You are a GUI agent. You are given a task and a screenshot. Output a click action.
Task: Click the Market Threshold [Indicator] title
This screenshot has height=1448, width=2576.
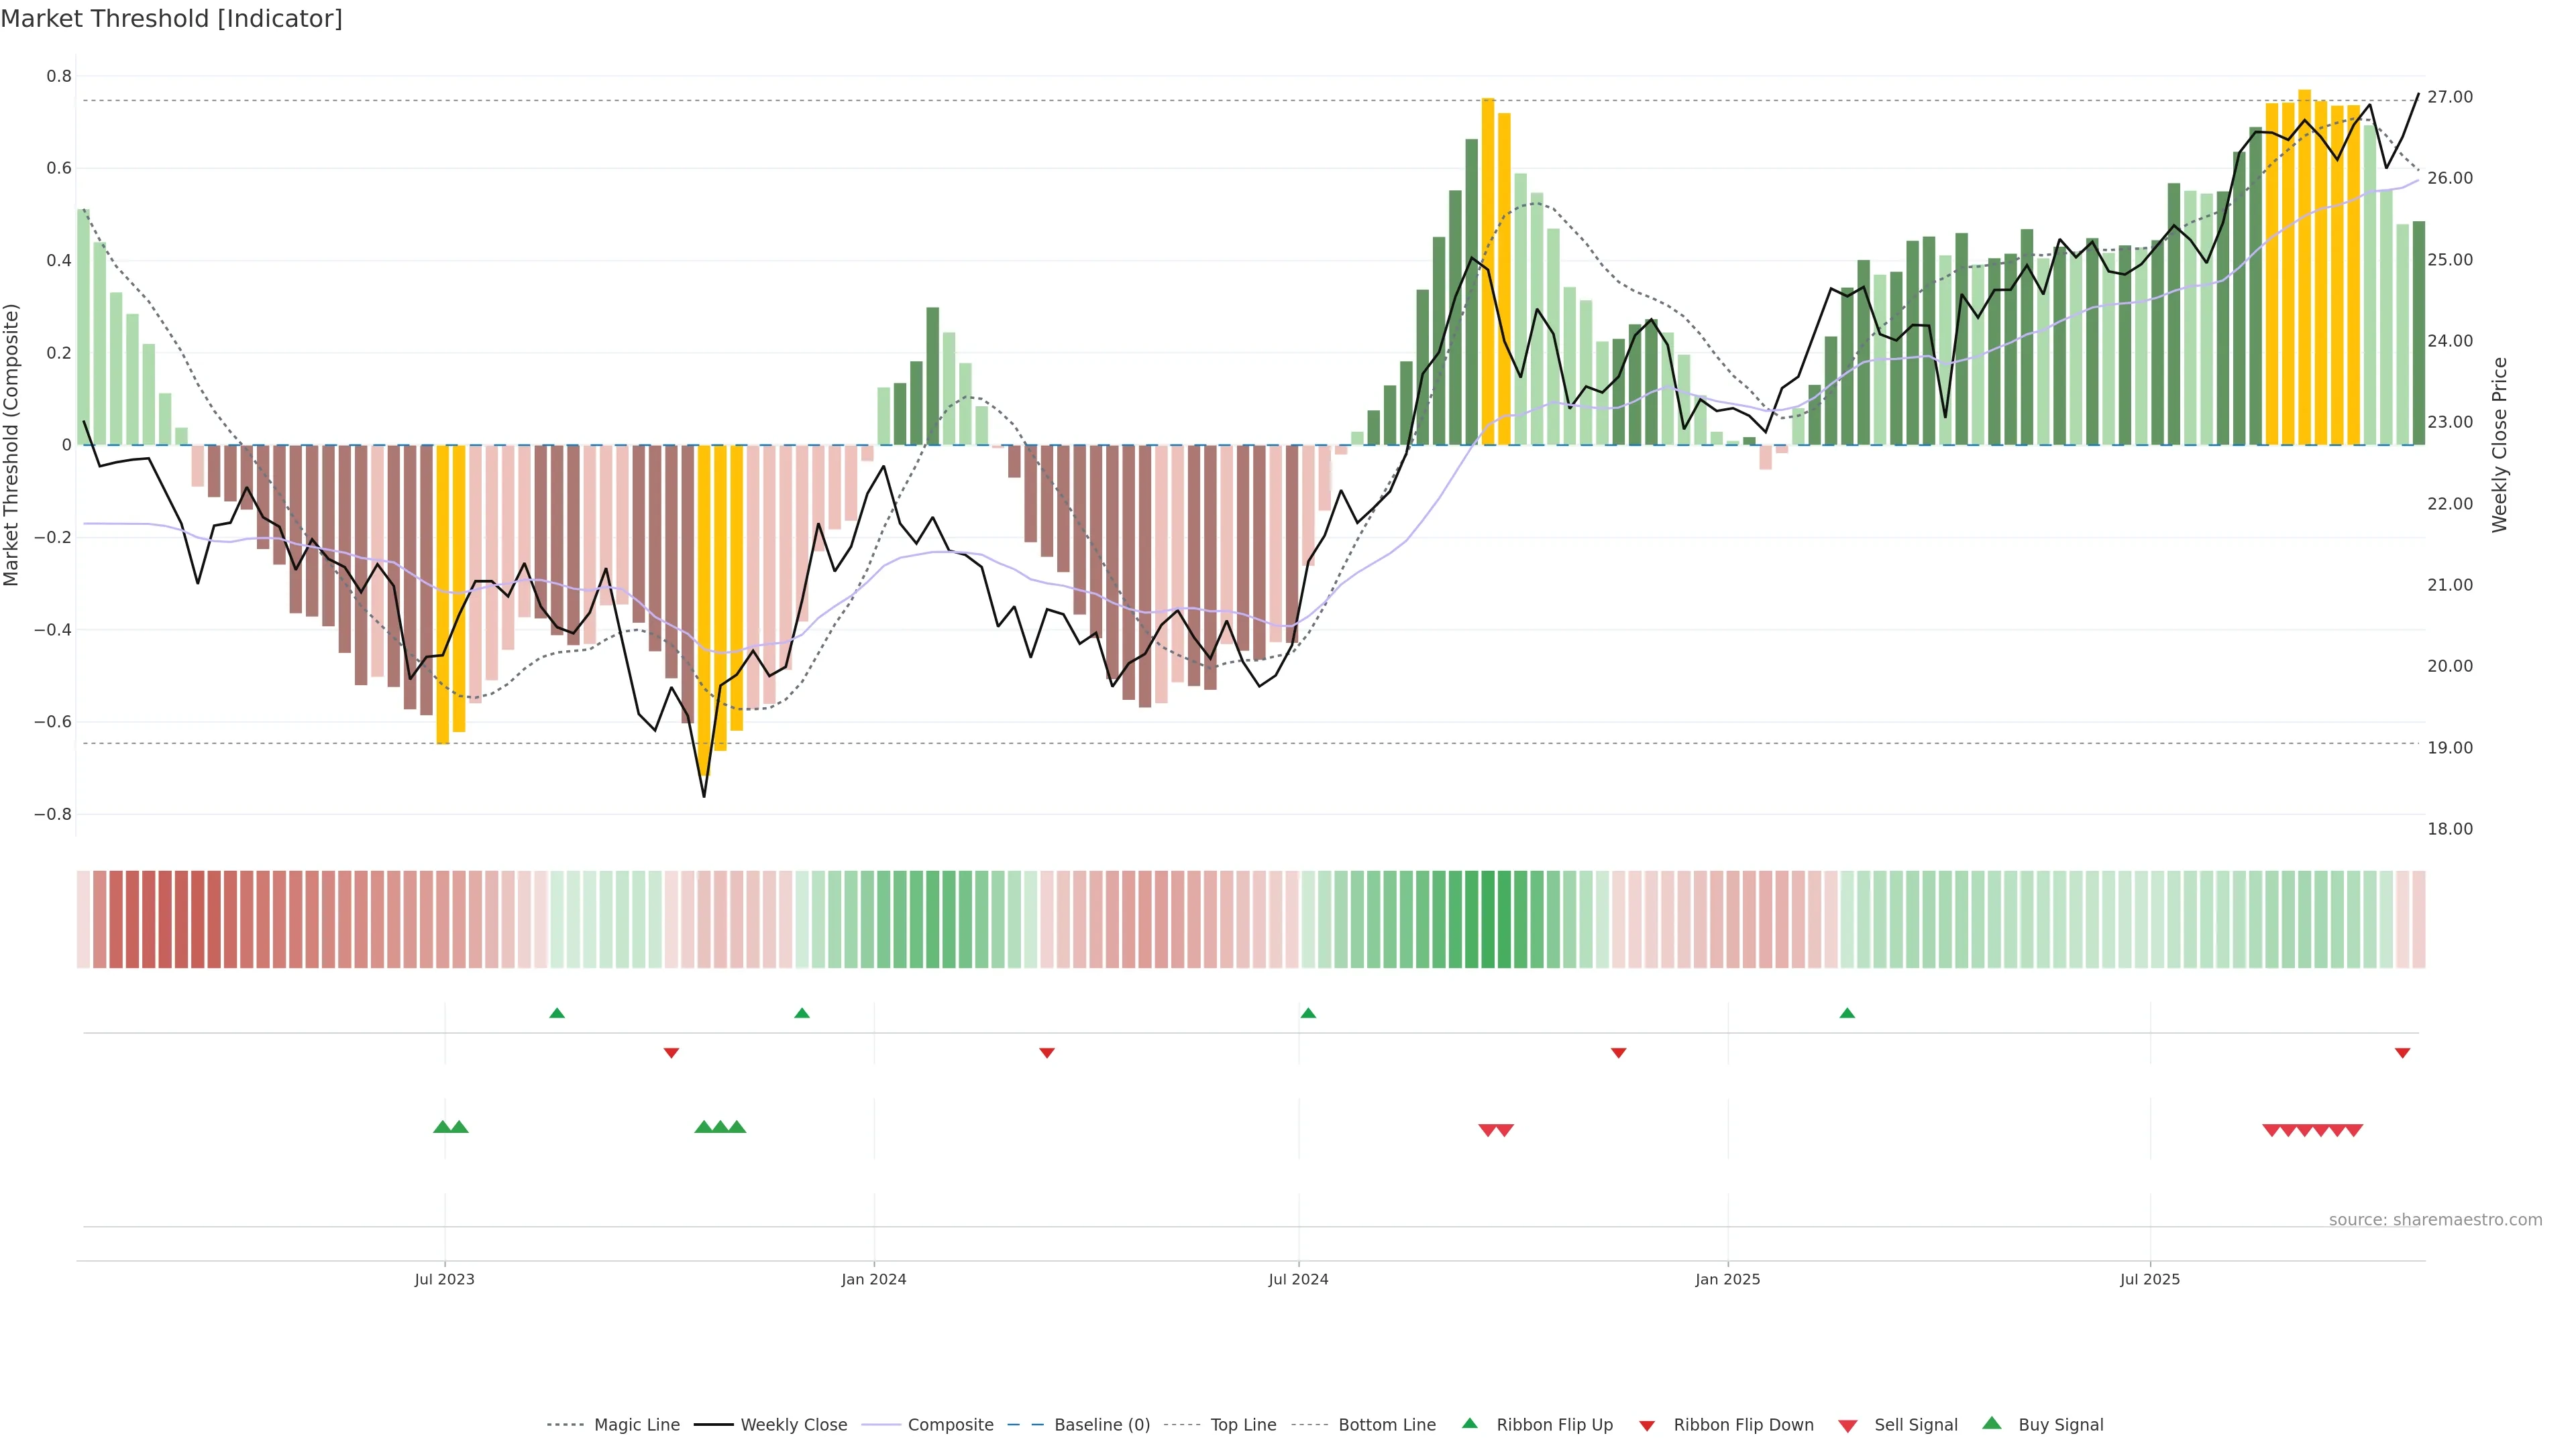(x=171, y=18)
